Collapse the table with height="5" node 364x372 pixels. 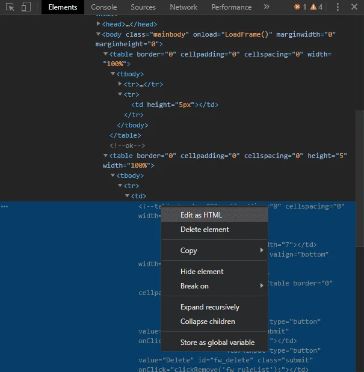click(105, 156)
